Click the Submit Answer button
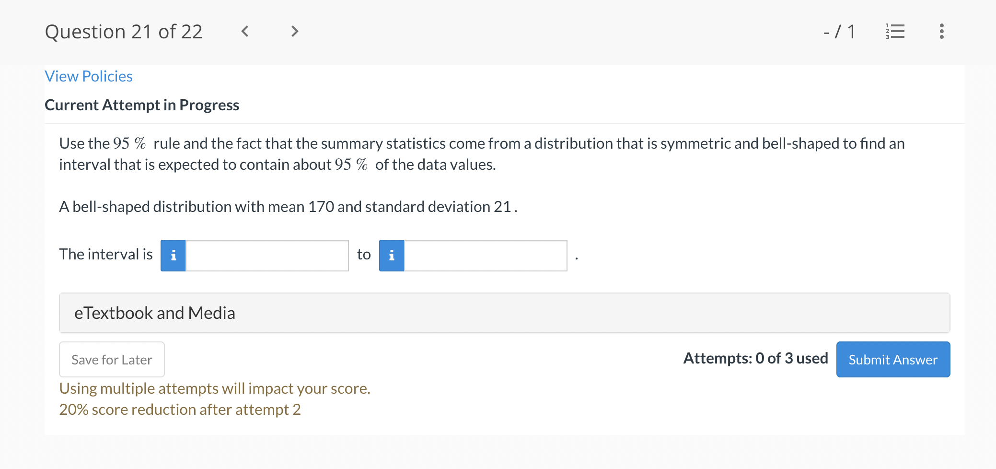This screenshot has width=996, height=469. click(893, 360)
